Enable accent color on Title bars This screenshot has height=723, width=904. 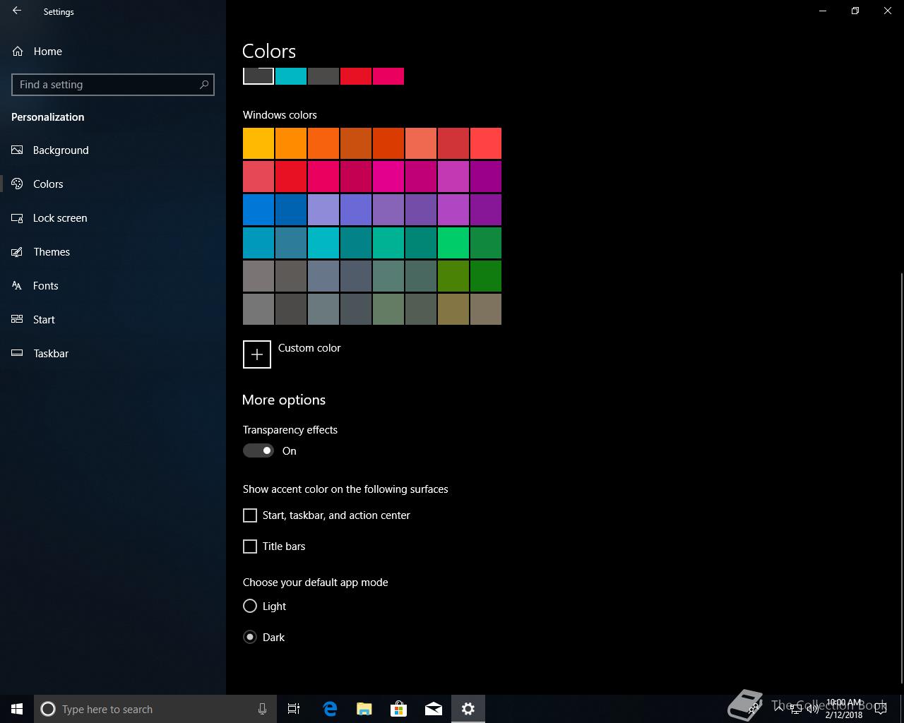(x=250, y=546)
